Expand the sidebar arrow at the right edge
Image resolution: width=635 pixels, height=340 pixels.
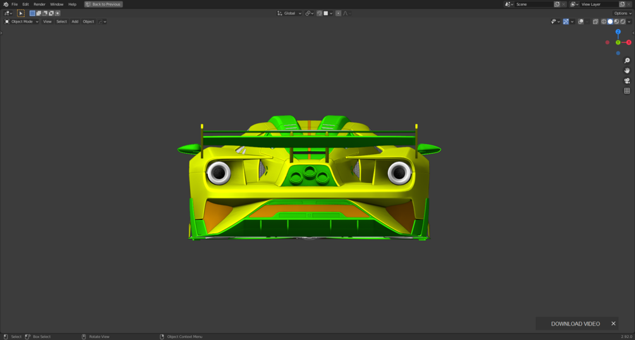[x=633, y=33]
